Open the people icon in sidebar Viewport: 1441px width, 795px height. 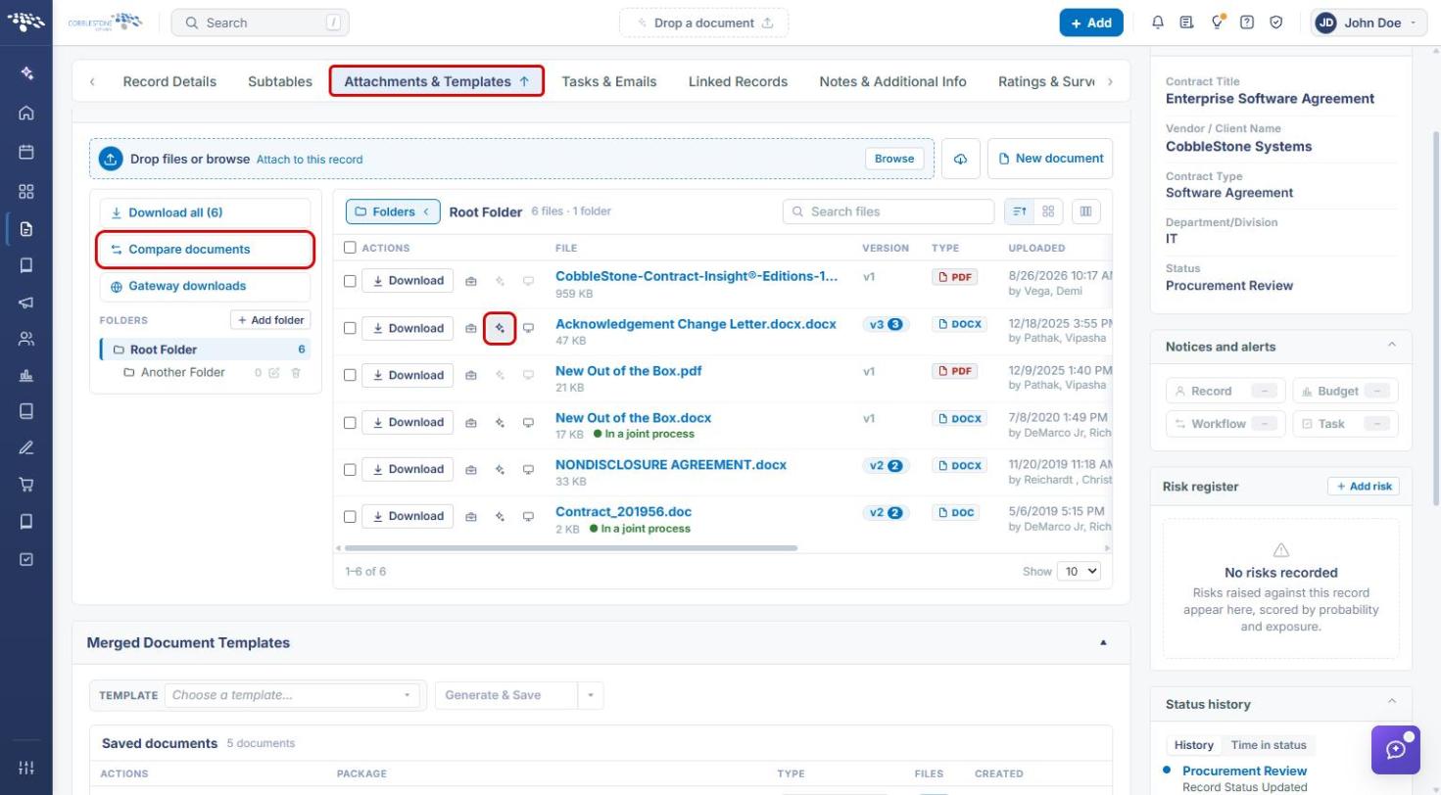click(x=26, y=340)
